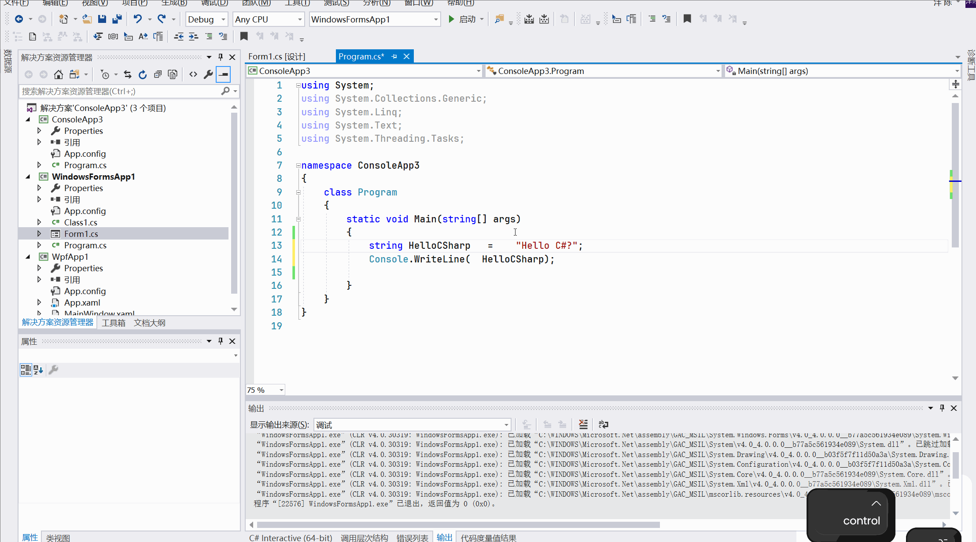This screenshot has height=542, width=976.
Task: Refresh the Solution Explorer tree
Action: [x=142, y=74]
